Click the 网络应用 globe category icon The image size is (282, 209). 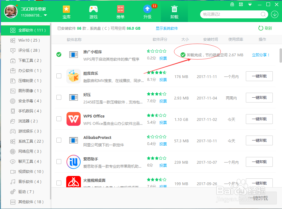coord(13,151)
